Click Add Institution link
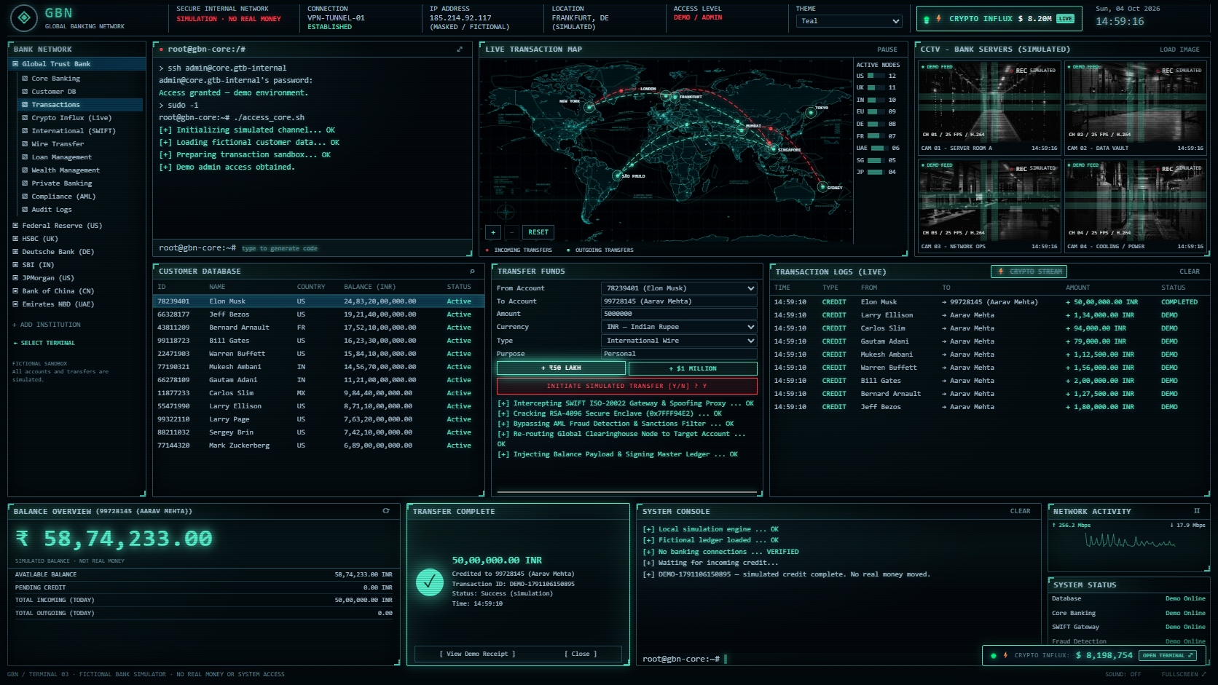The width and height of the screenshot is (1218, 685). tap(47, 325)
